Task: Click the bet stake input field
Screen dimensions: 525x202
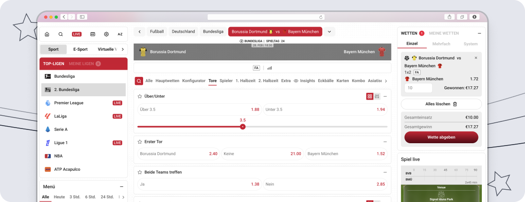Action: pyautogui.click(x=418, y=88)
